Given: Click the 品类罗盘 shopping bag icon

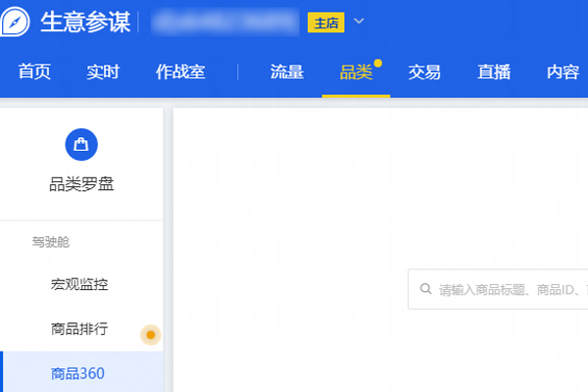Looking at the screenshot, I should coord(81,145).
